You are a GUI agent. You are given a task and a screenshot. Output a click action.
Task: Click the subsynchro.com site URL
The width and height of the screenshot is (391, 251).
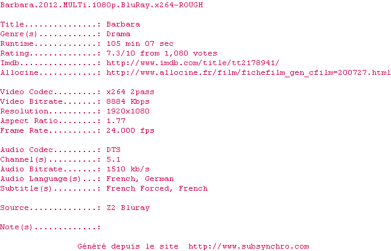[x=249, y=246]
